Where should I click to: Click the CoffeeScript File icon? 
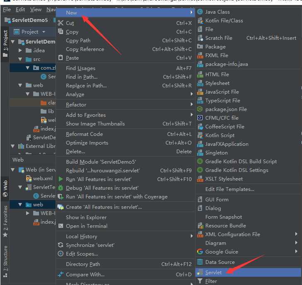[x=200, y=126]
